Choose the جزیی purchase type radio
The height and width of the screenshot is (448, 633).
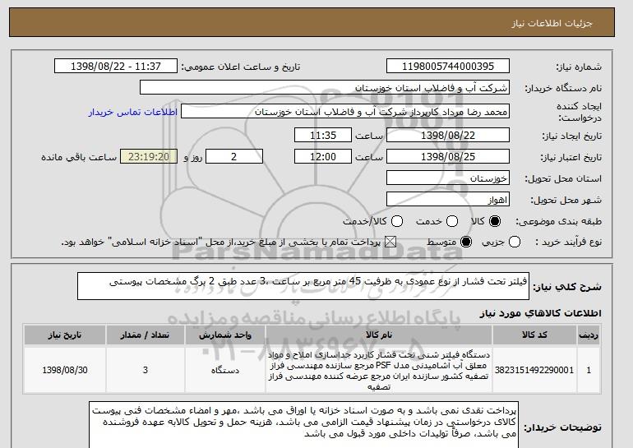pyautogui.click(x=515, y=242)
